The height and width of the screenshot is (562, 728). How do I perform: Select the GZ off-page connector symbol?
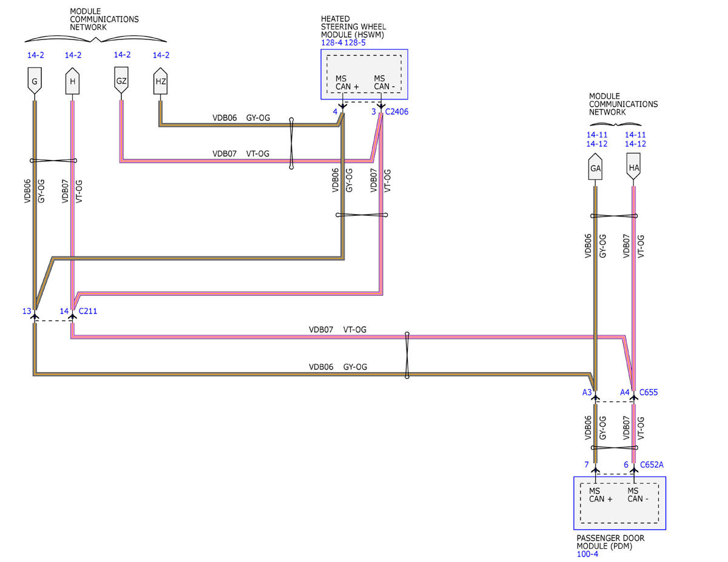coord(121,81)
